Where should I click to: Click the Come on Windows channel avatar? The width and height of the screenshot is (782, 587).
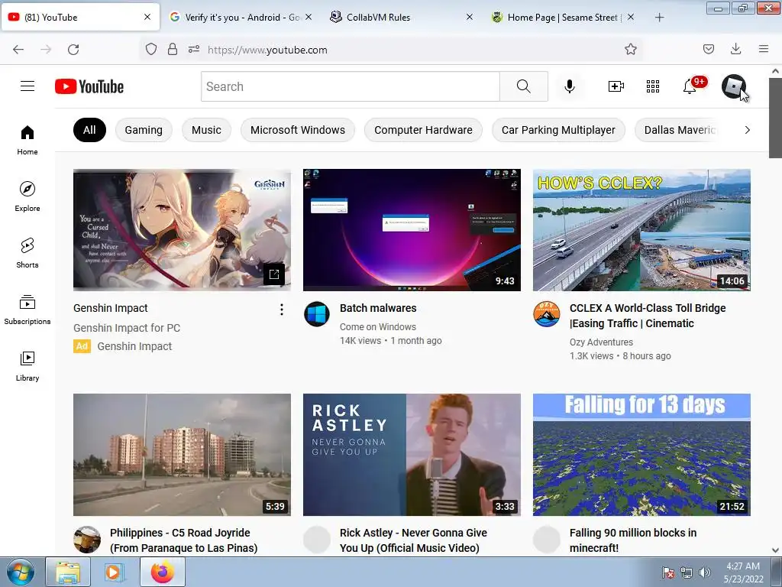(x=317, y=314)
